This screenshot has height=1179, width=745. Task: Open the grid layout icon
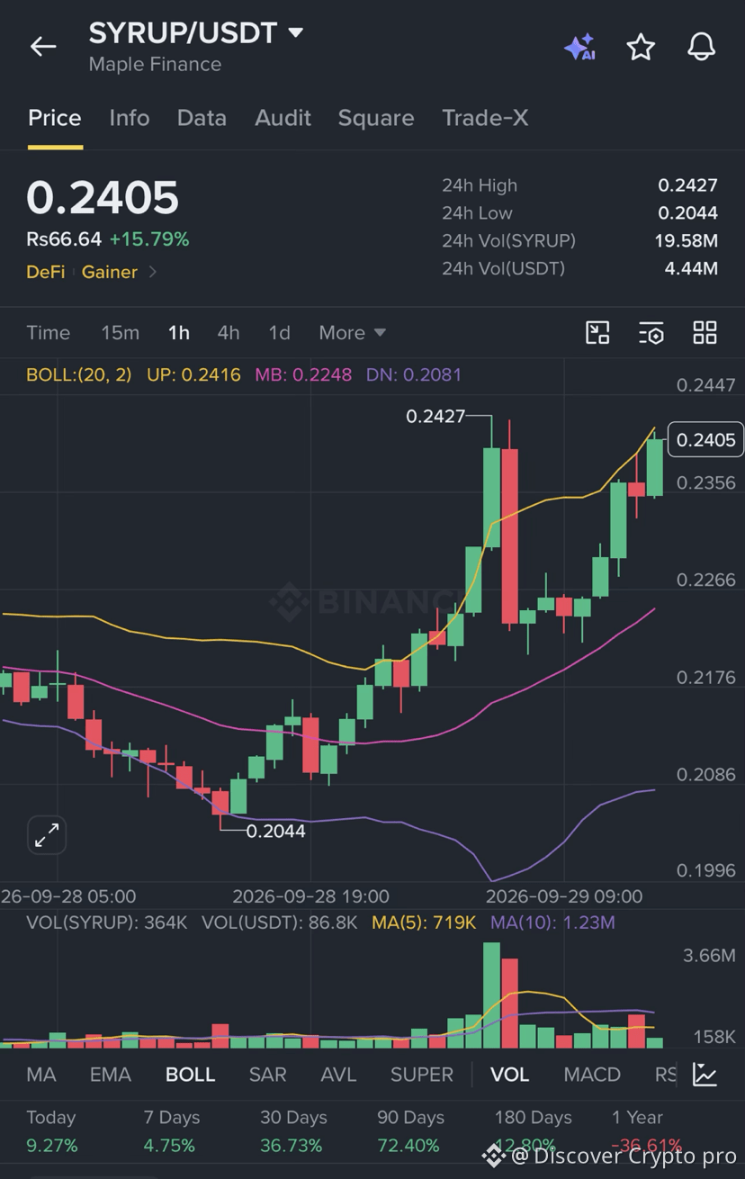click(705, 333)
